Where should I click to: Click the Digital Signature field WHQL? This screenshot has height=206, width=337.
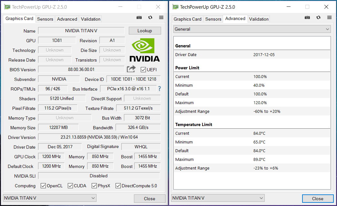(141, 147)
